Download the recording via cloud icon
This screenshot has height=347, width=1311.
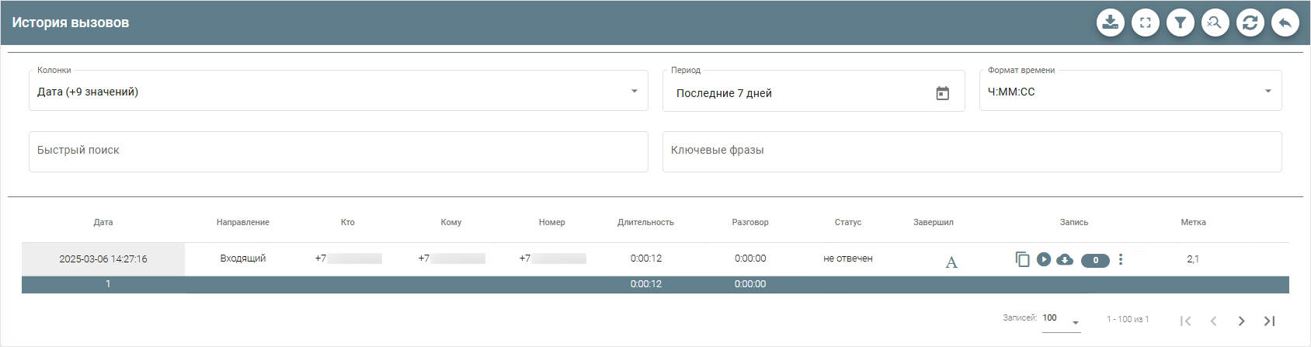[1065, 259]
